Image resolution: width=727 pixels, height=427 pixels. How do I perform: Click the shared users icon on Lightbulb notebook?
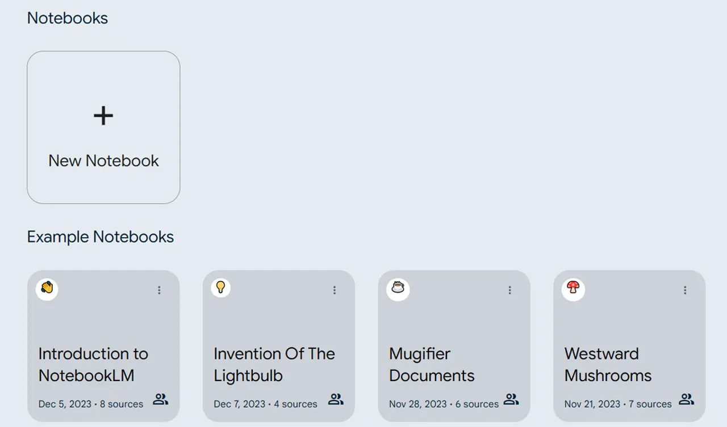336,399
